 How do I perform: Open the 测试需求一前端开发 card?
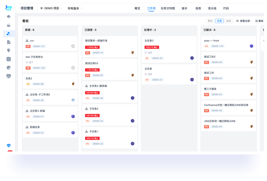[x=110, y=47]
